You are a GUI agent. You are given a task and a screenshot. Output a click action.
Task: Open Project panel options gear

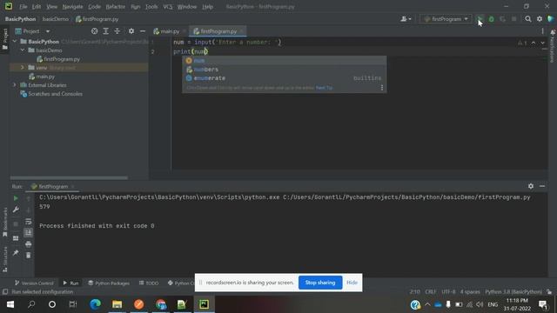131,31
